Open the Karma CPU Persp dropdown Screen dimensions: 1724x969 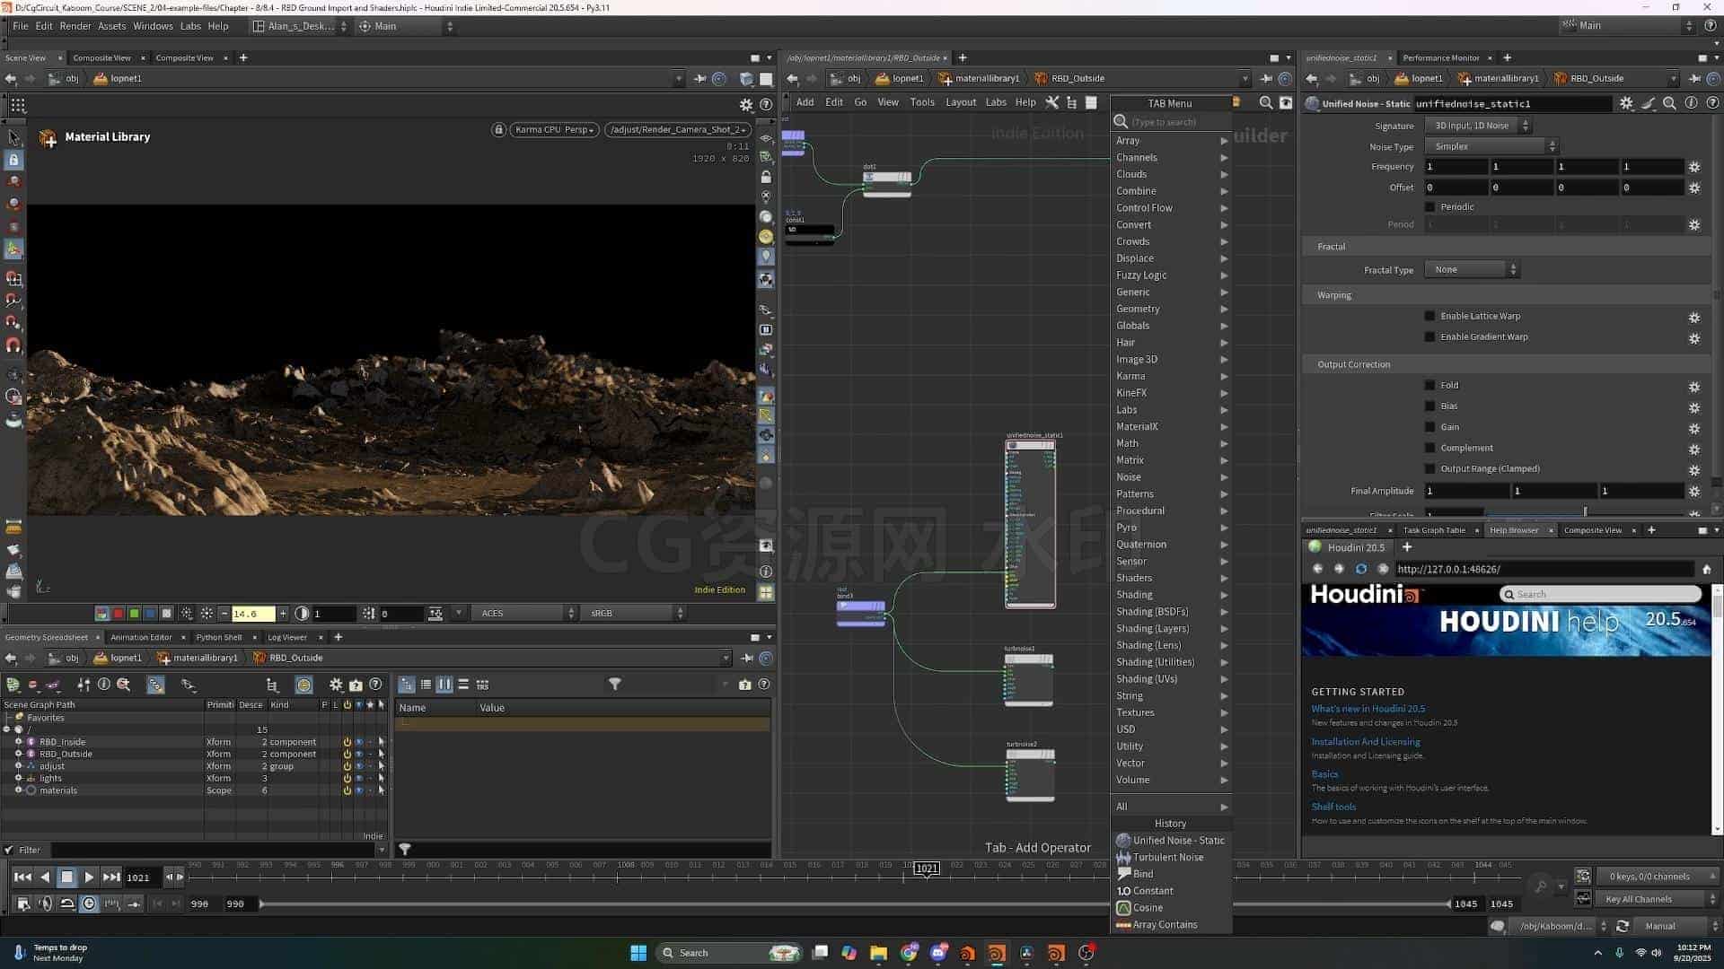(x=554, y=129)
